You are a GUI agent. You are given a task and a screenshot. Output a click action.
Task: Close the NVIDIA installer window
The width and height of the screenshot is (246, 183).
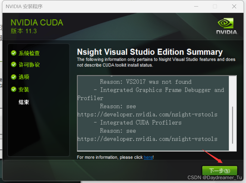(234, 7)
